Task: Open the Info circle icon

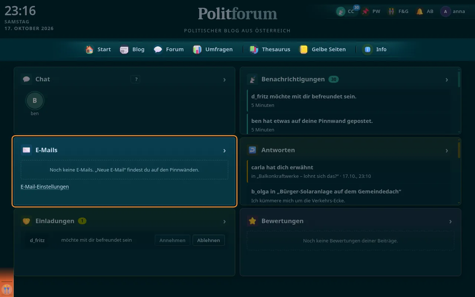Action: 368,49
